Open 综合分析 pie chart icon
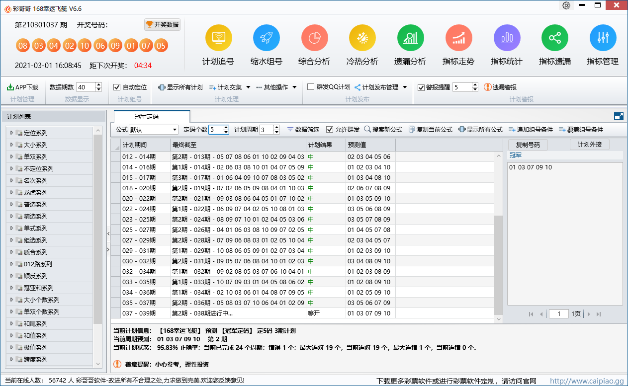Image resolution: width=628 pixels, height=386 pixels. point(314,38)
